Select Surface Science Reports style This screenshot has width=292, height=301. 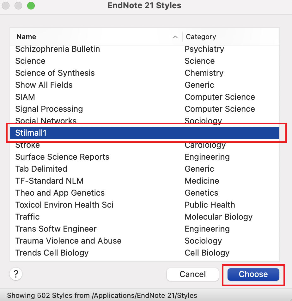tap(62, 157)
